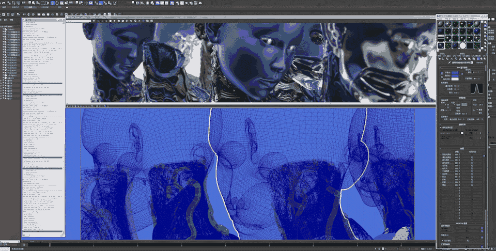Enable the 折射 map checkbox

tap(441, 182)
